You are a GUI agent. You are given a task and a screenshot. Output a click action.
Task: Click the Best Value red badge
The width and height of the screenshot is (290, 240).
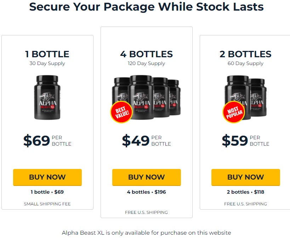[121, 112]
